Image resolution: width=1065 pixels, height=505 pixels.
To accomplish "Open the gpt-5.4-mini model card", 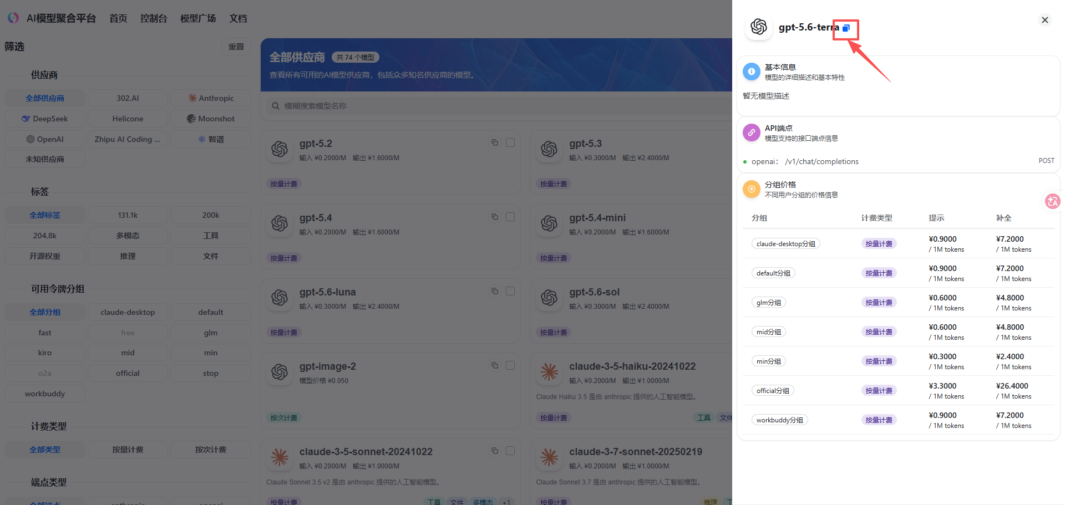I will tap(631, 237).
